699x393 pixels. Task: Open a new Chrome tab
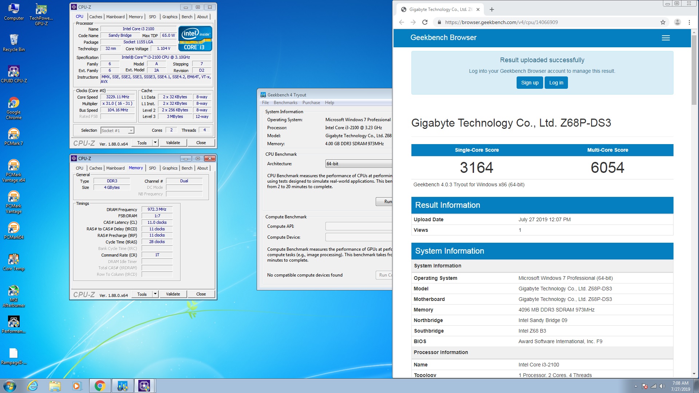(492, 9)
